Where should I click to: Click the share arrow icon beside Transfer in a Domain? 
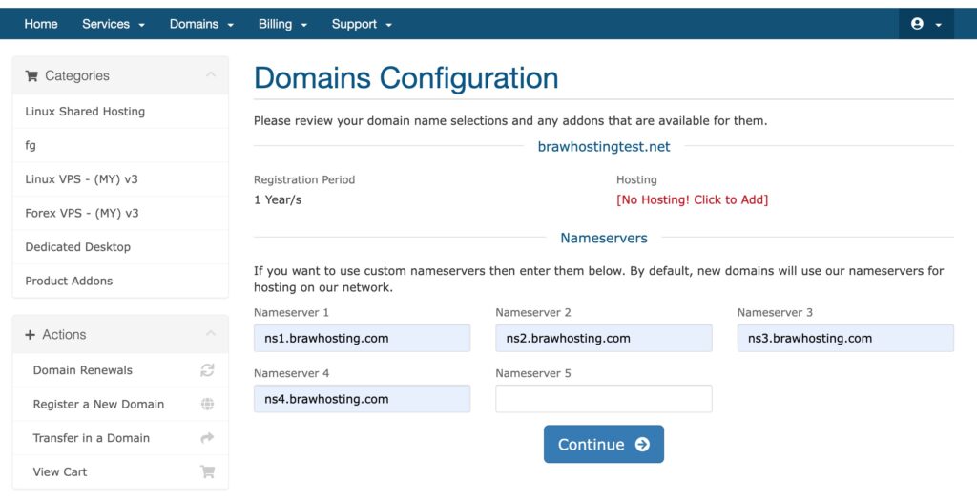(207, 438)
